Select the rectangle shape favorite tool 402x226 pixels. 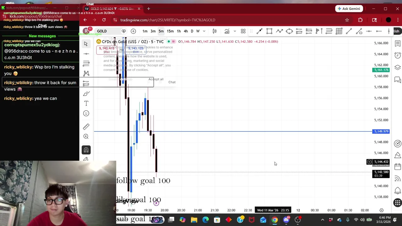coord(269,31)
